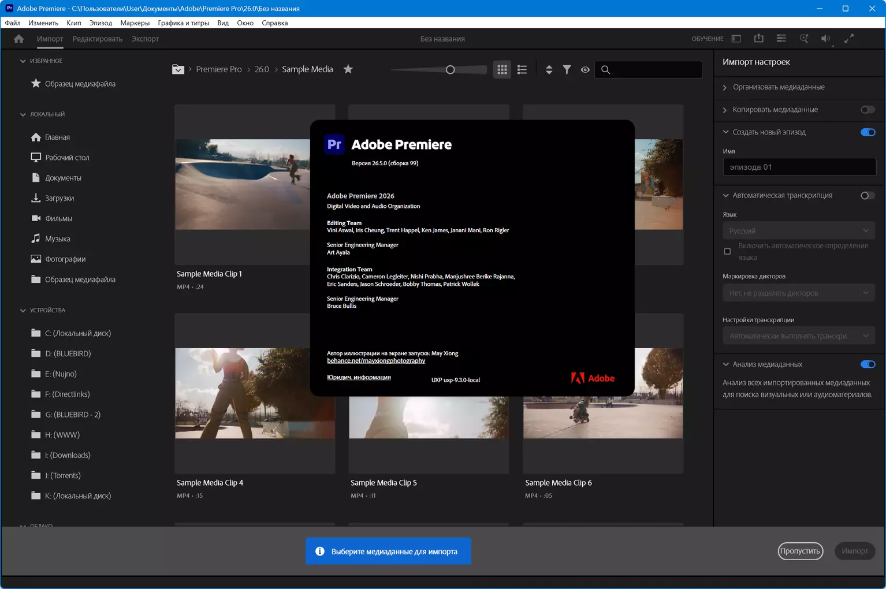
Task: Open the Документы folder
Action: (x=56, y=178)
